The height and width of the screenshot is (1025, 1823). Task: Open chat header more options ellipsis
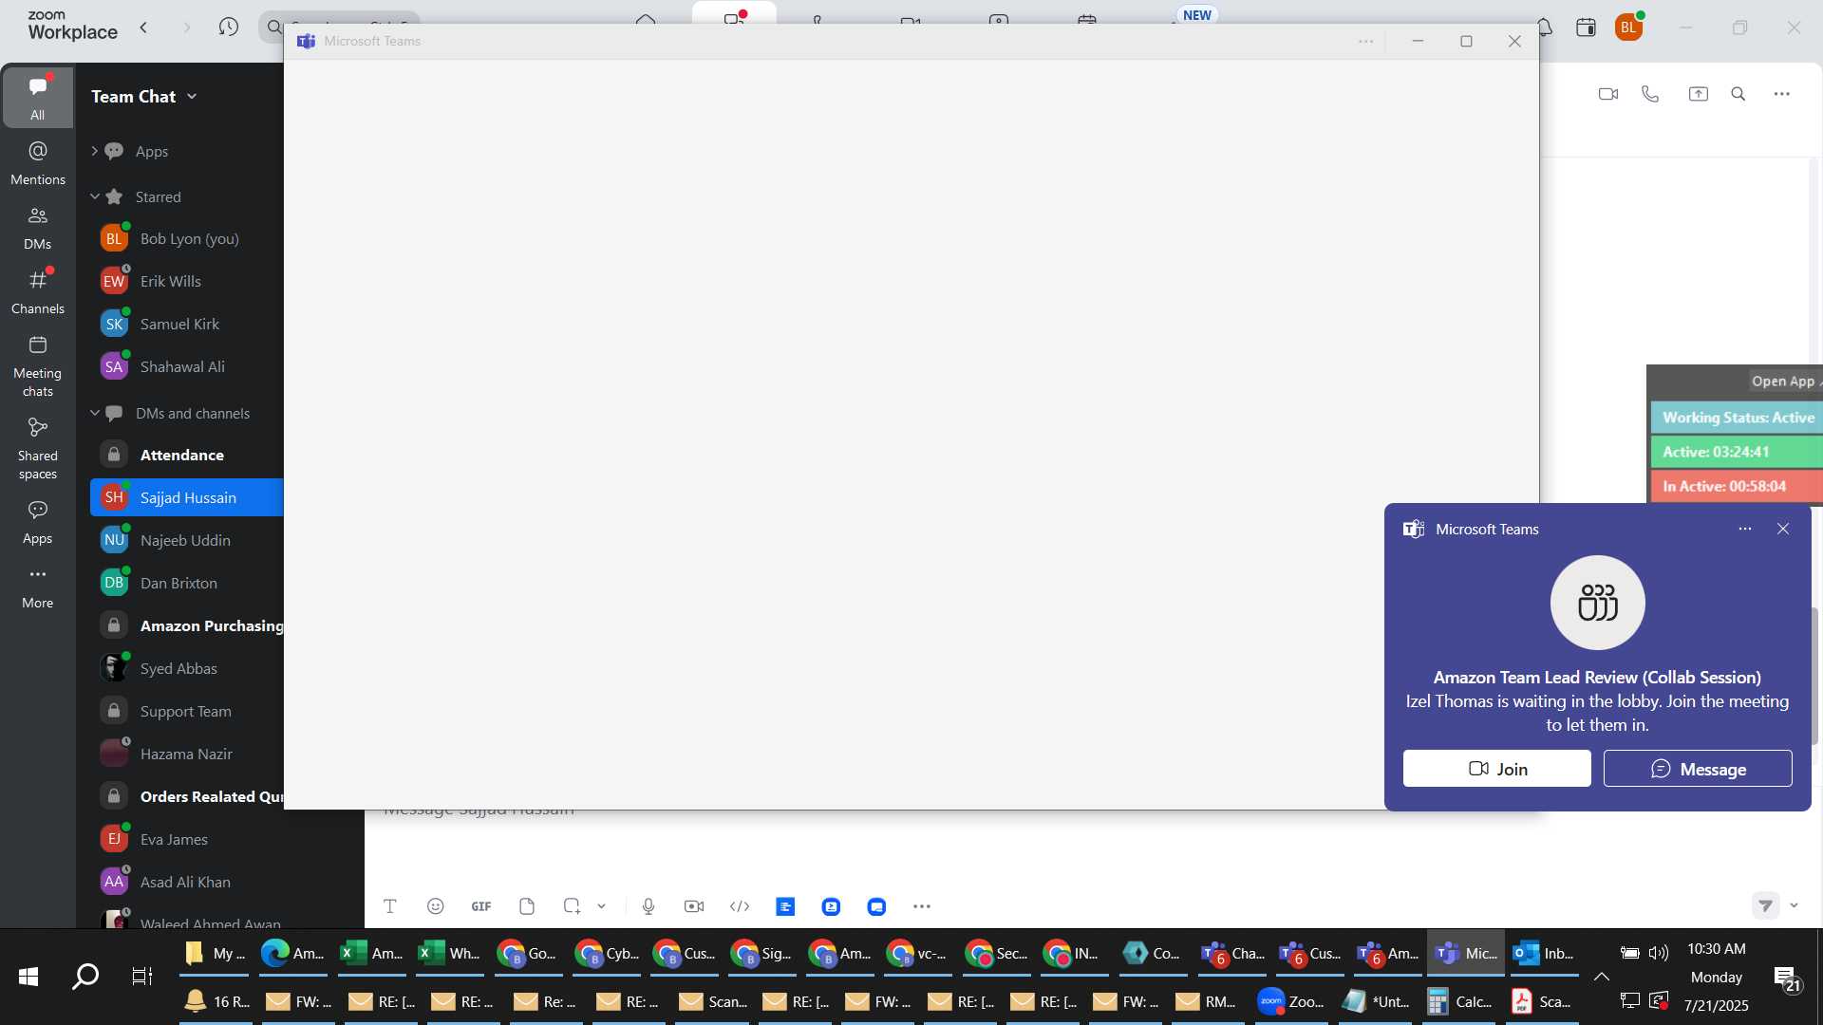coord(1782,94)
